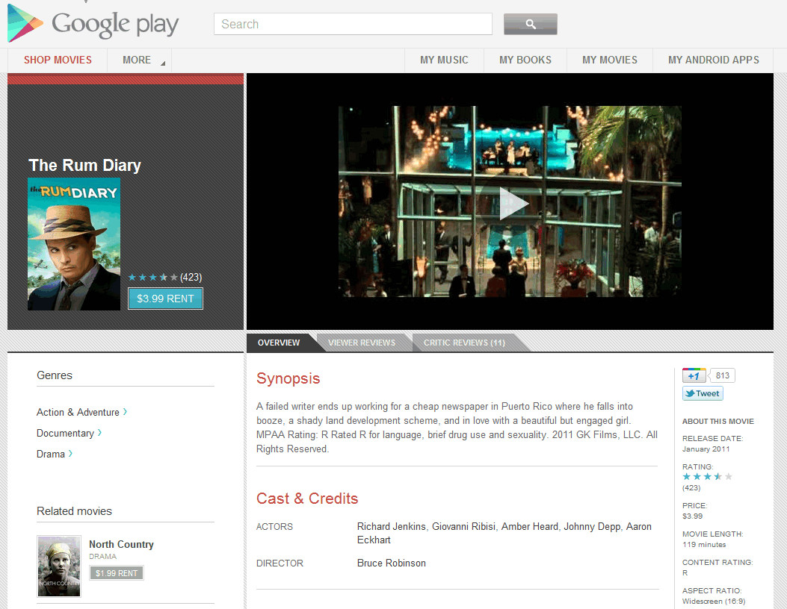Open the Action & Adventure genre

[81, 412]
